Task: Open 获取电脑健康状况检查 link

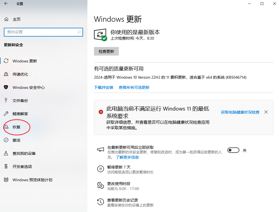Action: 240,112
